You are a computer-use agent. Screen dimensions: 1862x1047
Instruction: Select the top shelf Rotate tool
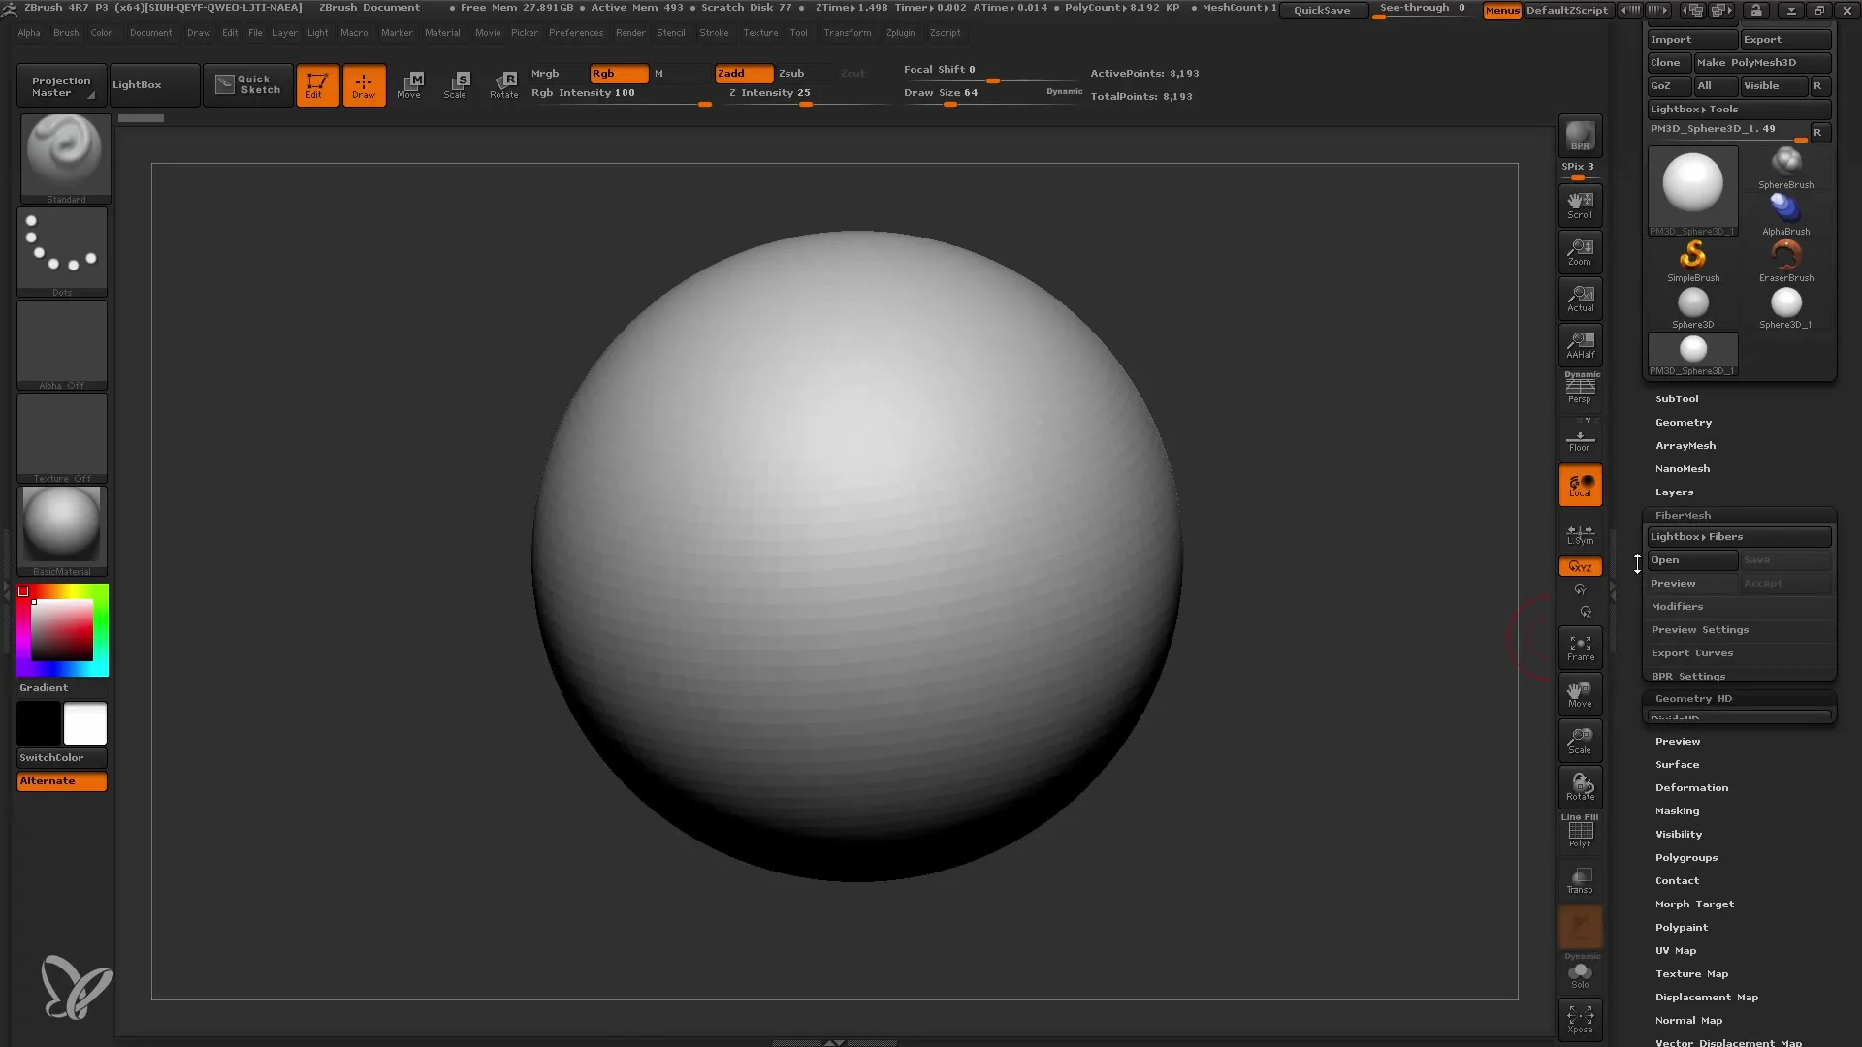click(x=503, y=85)
